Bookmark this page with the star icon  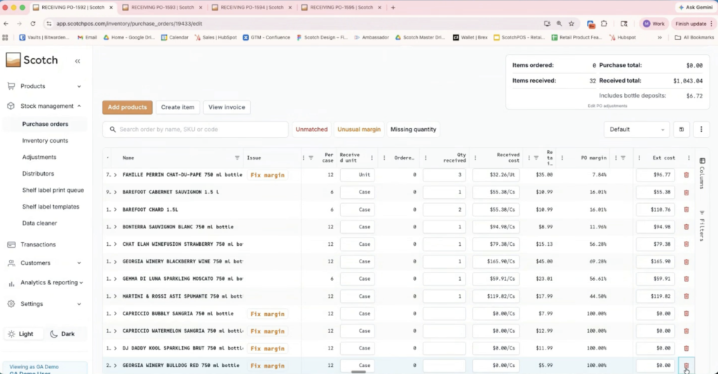(x=571, y=24)
